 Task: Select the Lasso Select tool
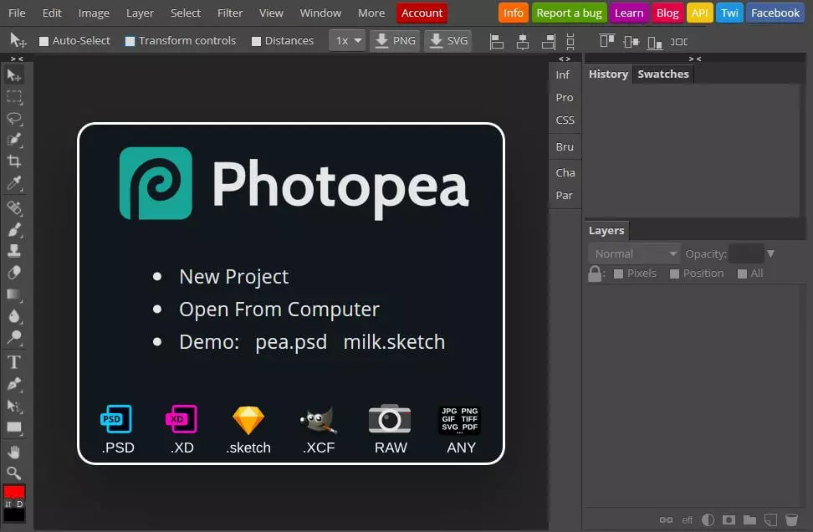click(14, 118)
